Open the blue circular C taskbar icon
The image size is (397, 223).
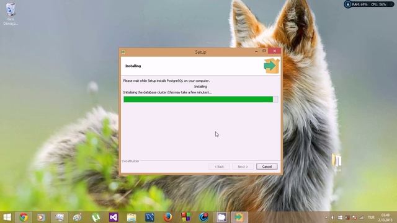tap(203, 217)
